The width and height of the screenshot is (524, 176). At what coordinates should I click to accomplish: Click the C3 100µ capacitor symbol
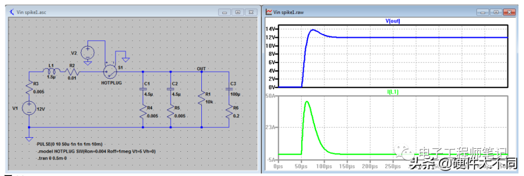click(229, 89)
